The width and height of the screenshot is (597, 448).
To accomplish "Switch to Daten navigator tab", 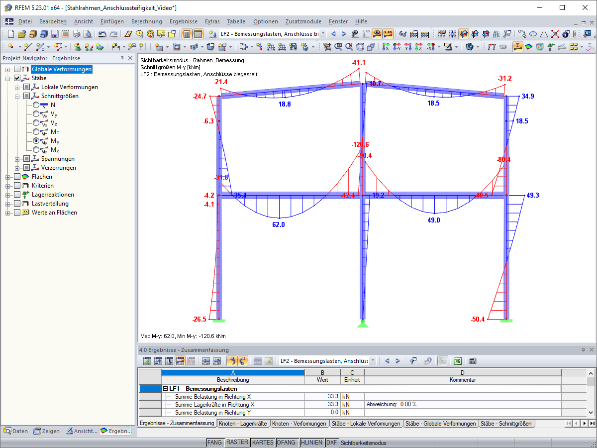I will pos(16,431).
